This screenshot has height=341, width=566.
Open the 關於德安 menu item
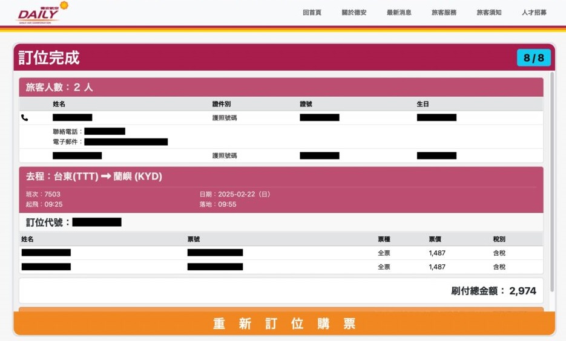pyautogui.click(x=354, y=13)
